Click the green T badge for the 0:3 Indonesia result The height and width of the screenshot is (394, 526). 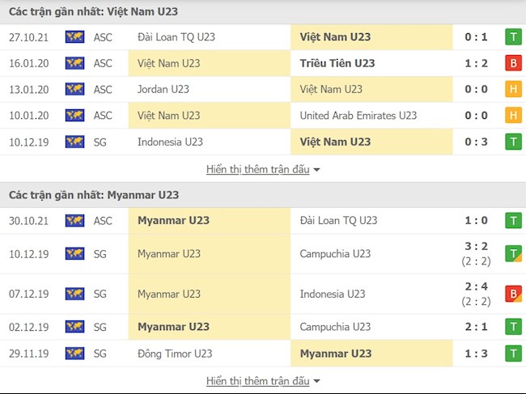[512, 142]
